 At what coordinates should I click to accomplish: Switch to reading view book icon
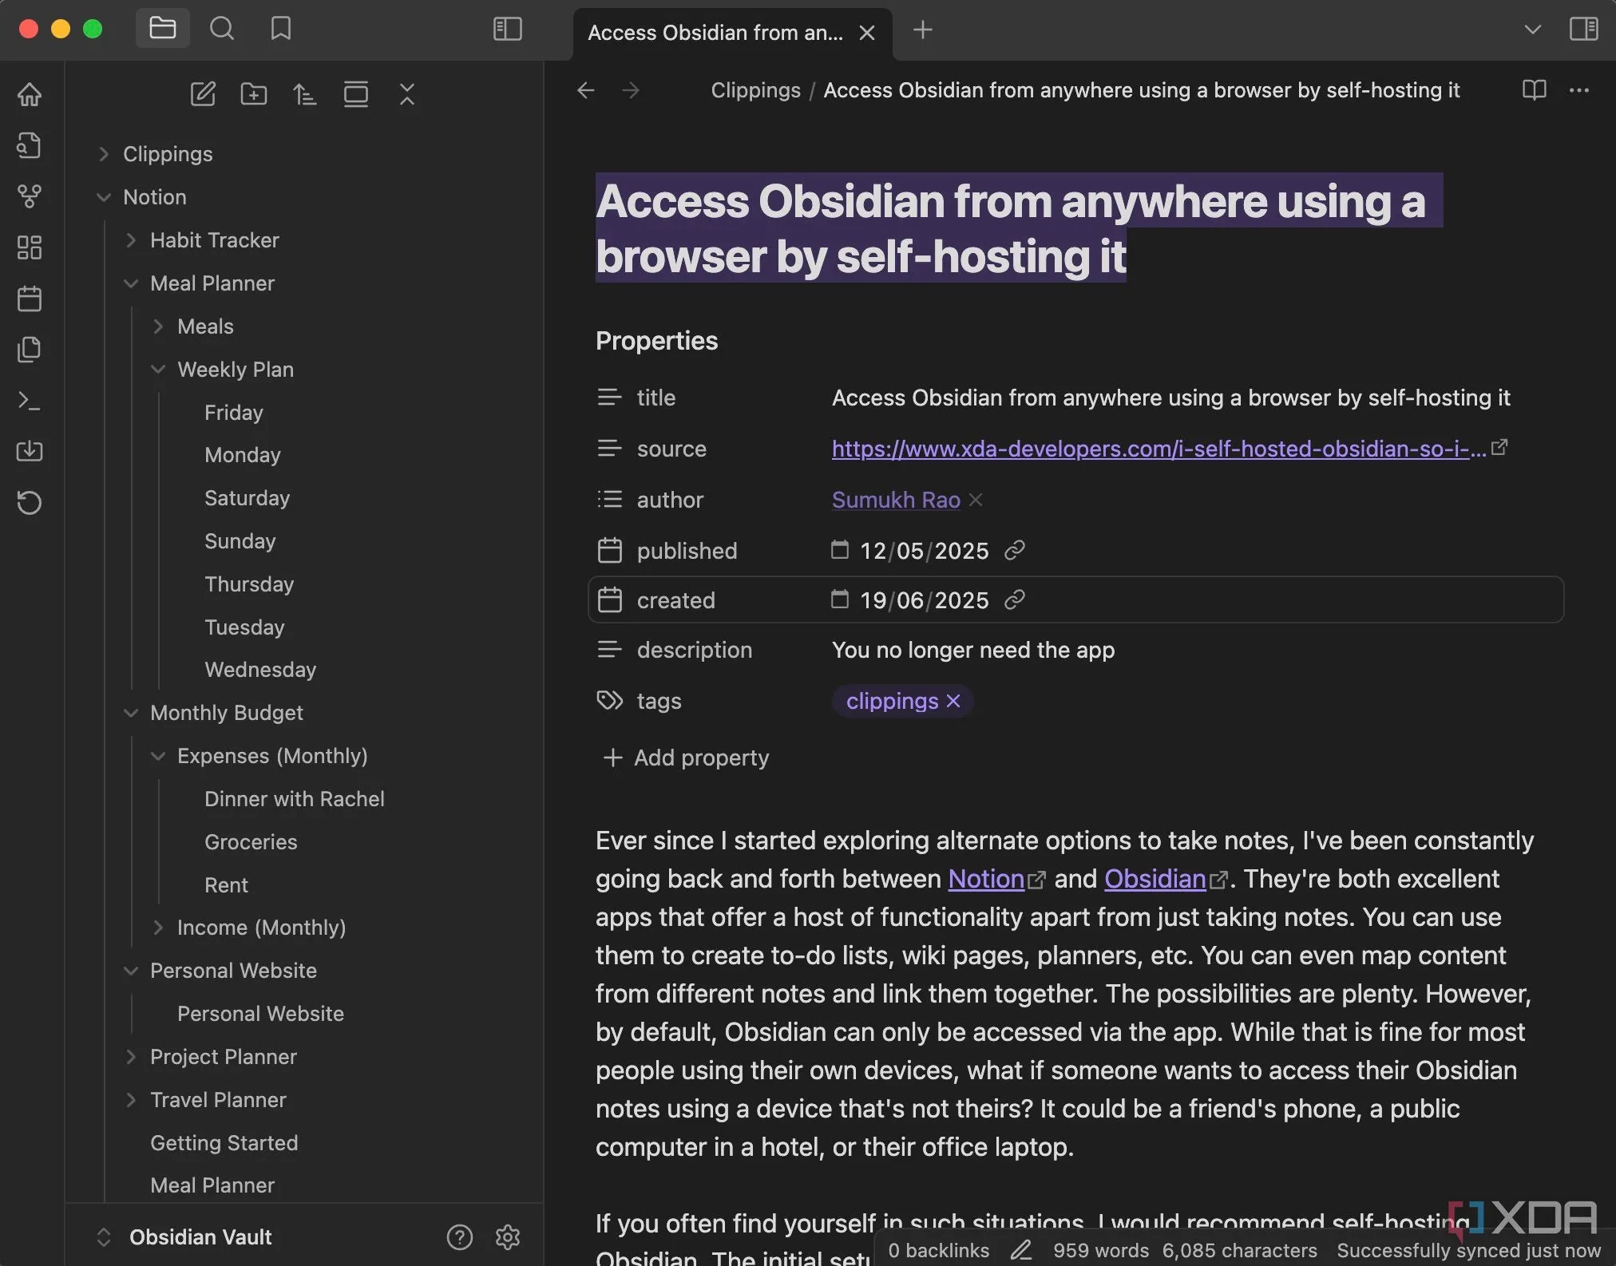pos(1534,90)
